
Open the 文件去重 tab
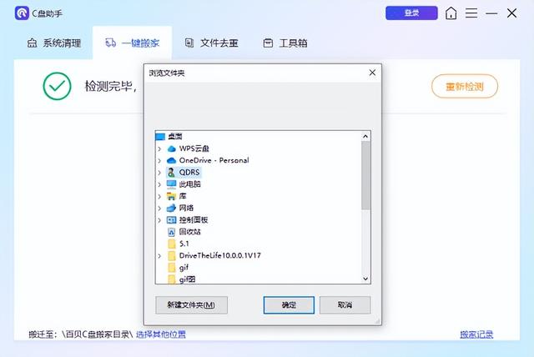coord(211,43)
